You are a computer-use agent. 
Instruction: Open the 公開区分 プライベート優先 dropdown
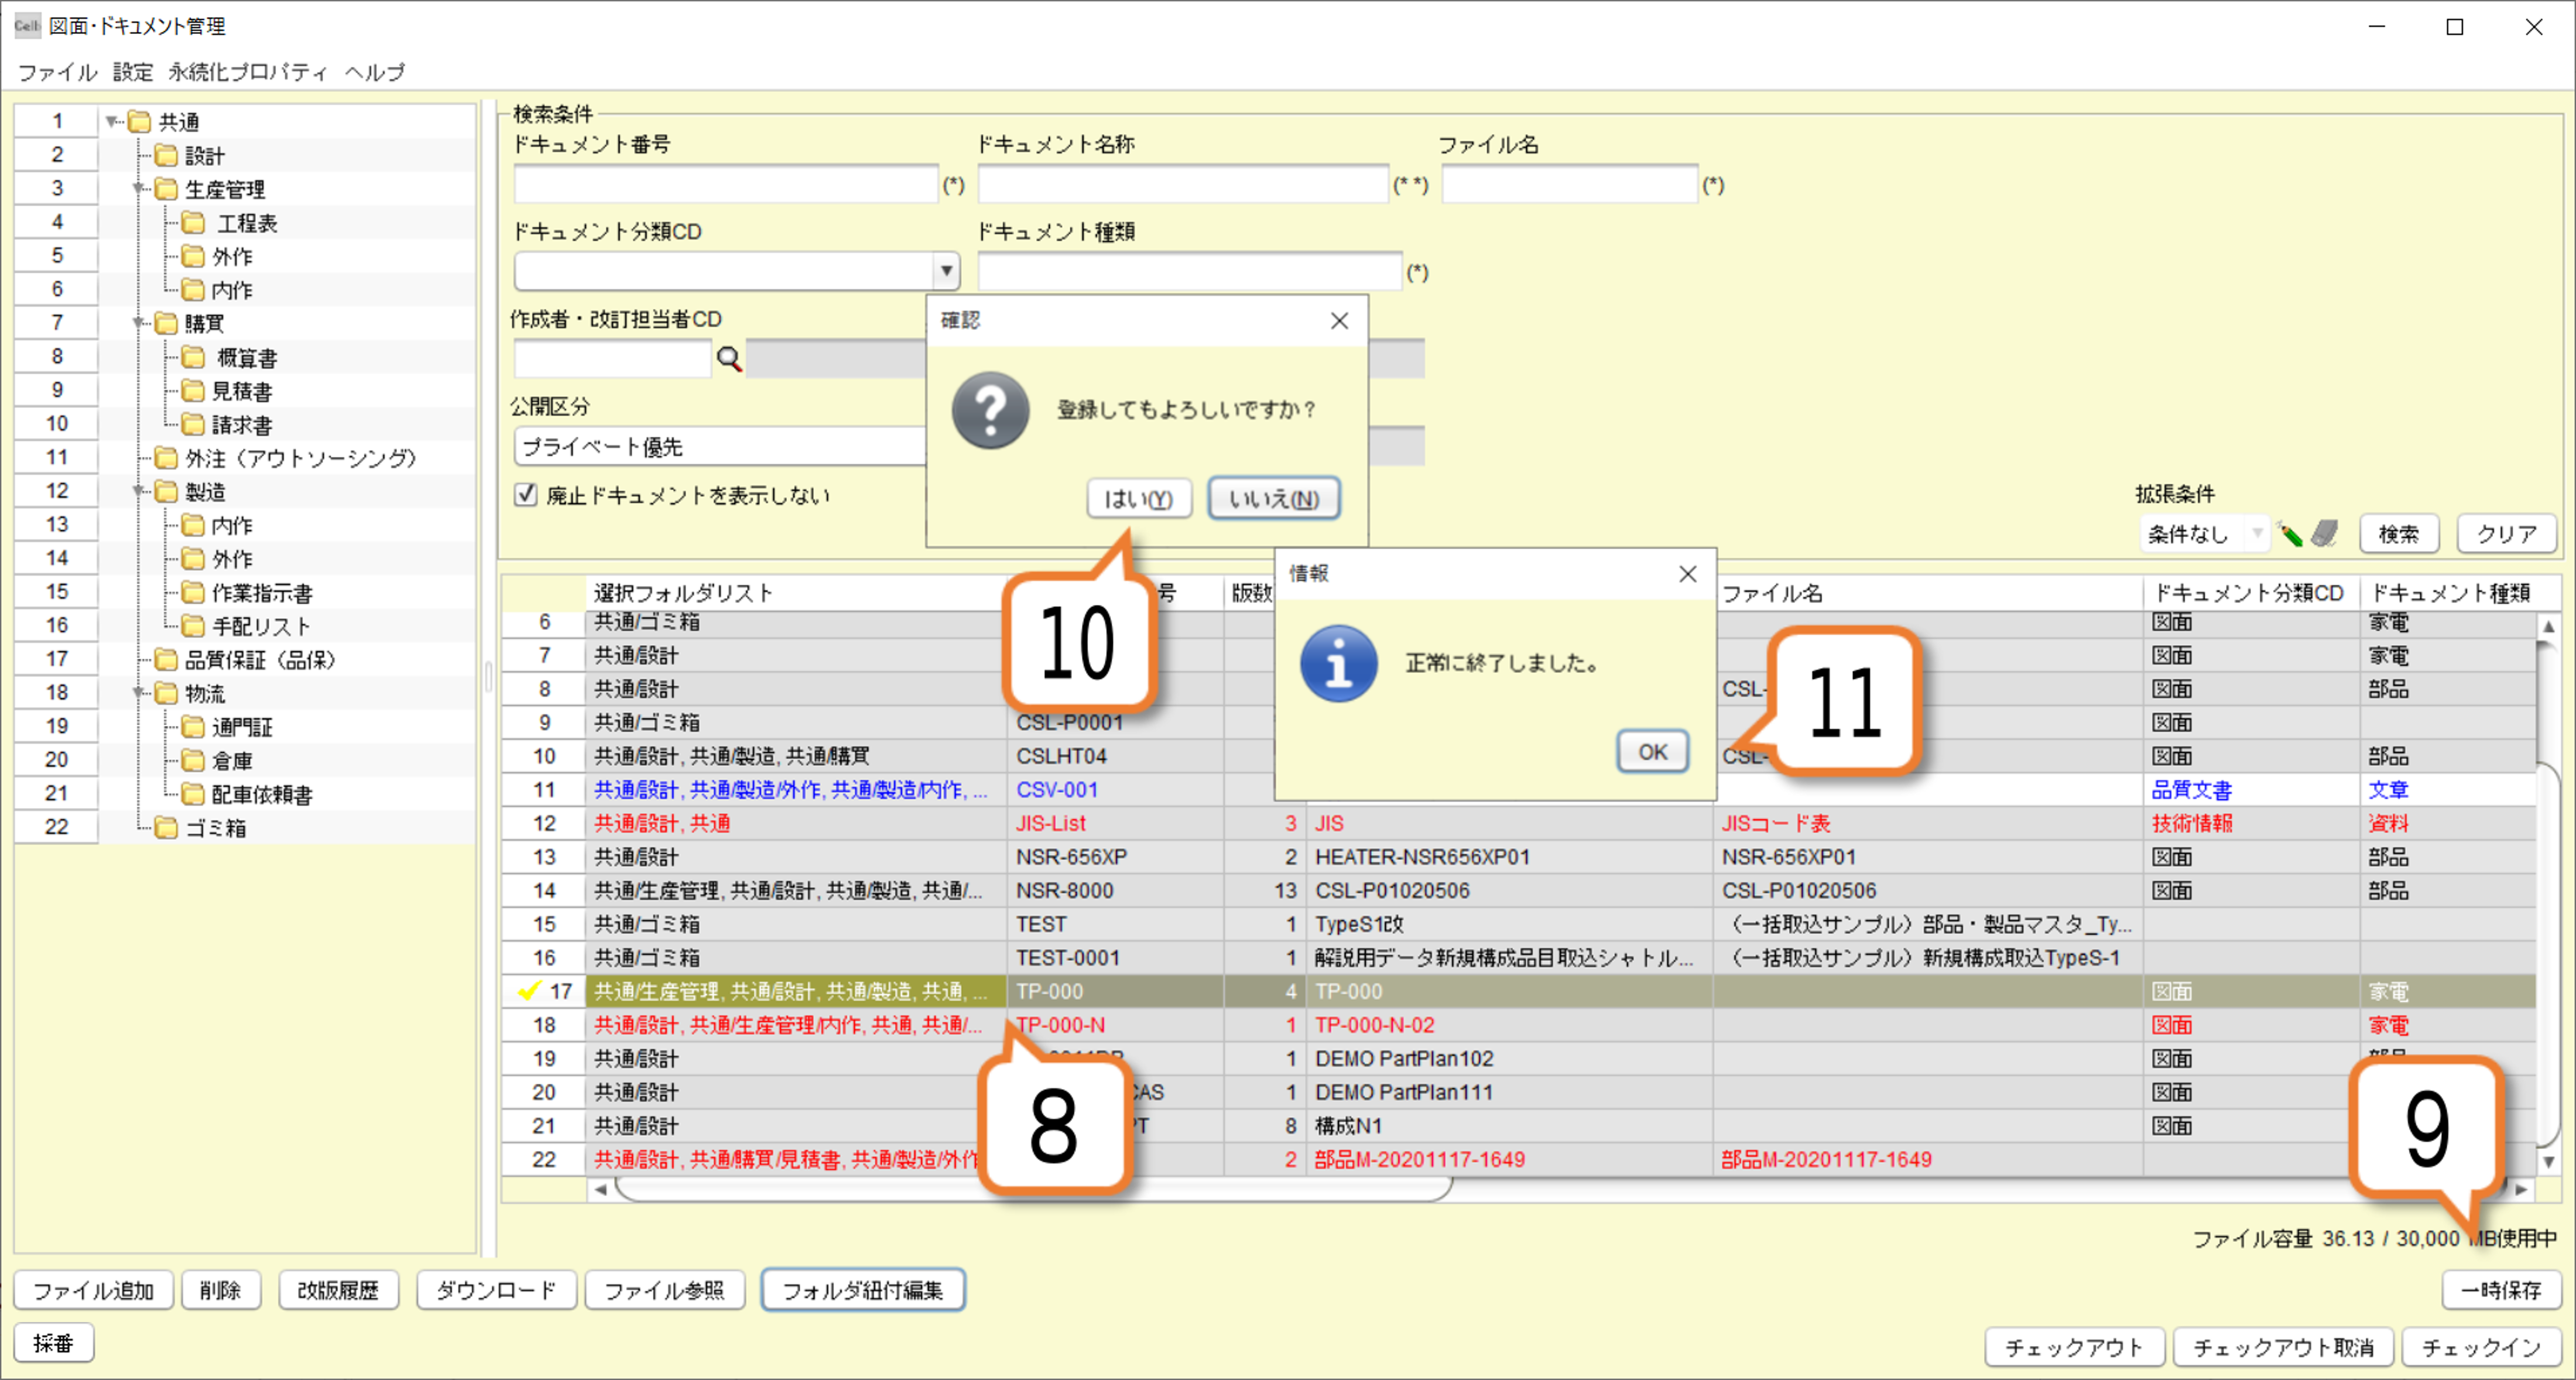click(x=720, y=447)
